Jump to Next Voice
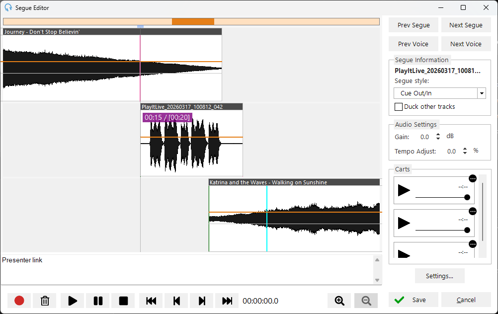The height and width of the screenshot is (314, 498). point(466,44)
